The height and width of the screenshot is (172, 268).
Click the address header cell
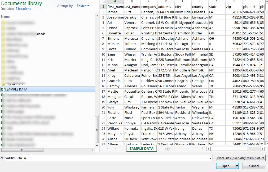pyautogui.click(x=166, y=7)
